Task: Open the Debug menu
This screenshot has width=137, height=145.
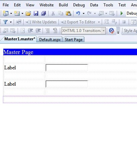Action: tap(79, 5)
